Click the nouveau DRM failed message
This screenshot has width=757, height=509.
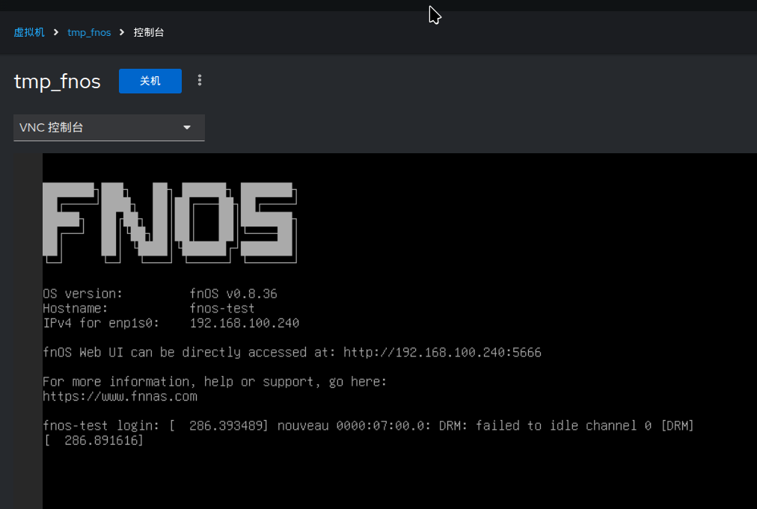click(485, 425)
